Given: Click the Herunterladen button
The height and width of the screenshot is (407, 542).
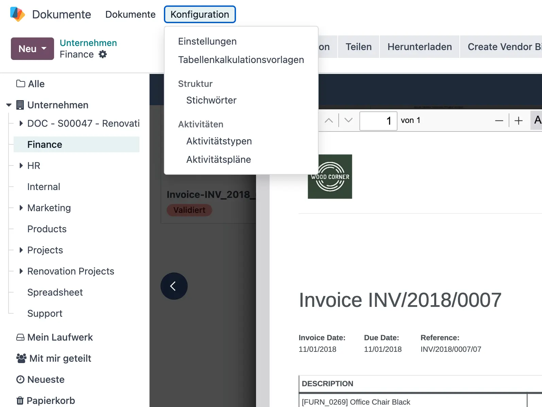Looking at the screenshot, I should tap(419, 47).
